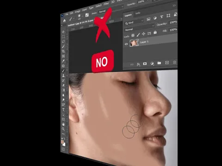The image size is (222, 166).
Task: Select the Crop tool
Action: (x=63, y=51)
